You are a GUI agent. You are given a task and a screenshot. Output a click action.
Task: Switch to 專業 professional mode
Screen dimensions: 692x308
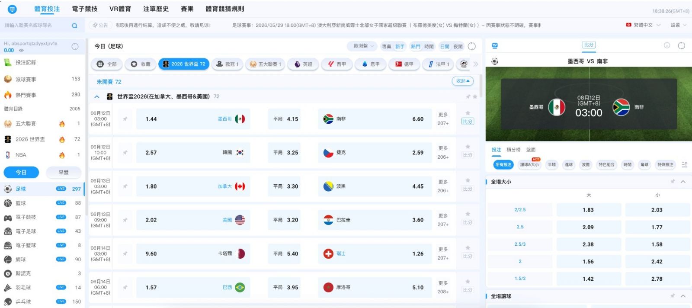tap(387, 46)
